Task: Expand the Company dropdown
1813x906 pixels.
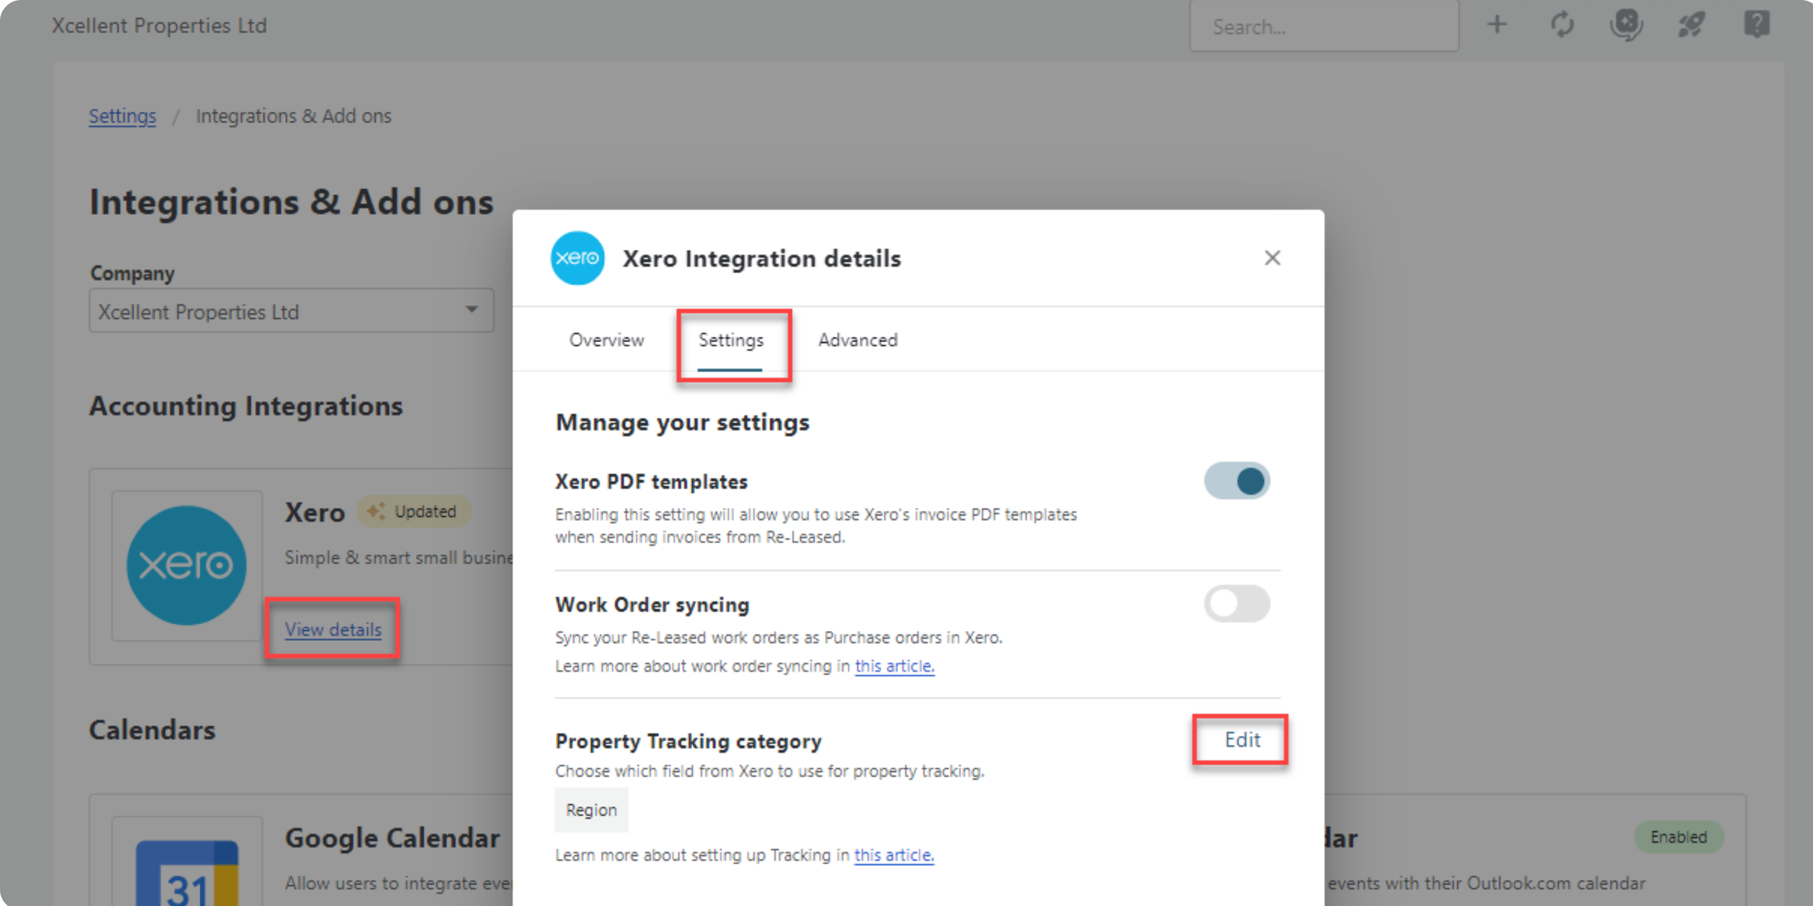Action: pos(292,311)
